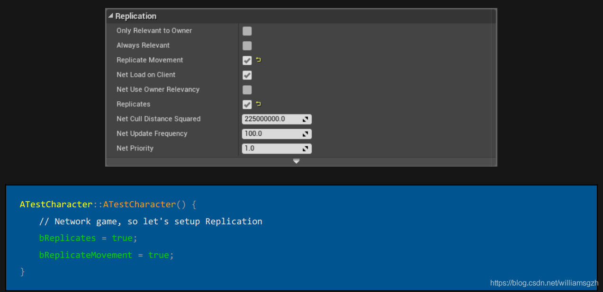Disable the Replicates checkbox
603x292 pixels.
[x=247, y=104]
